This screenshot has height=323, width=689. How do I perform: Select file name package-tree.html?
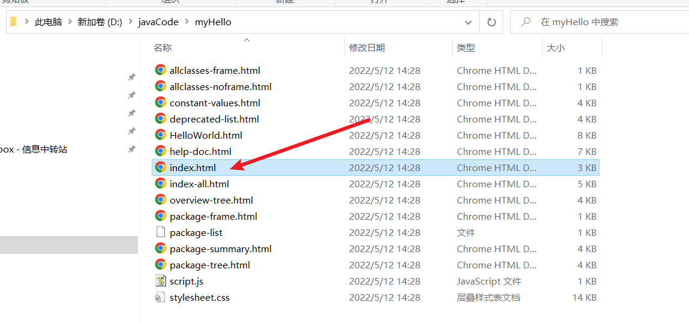tap(210, 265)
